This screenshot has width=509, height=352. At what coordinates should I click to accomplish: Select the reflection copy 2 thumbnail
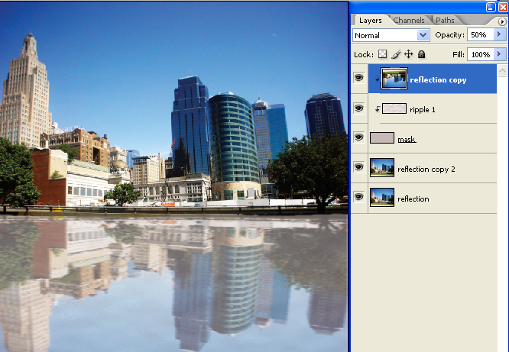[x=382, y=167]
